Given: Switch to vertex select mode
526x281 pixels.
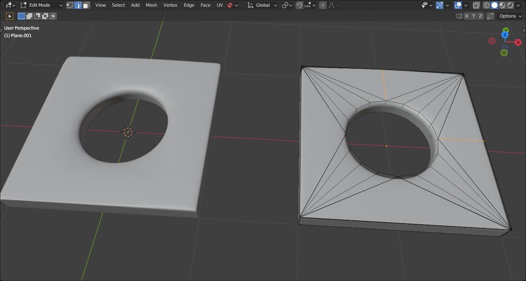Looking at the screenshot, I should (70, 5).
